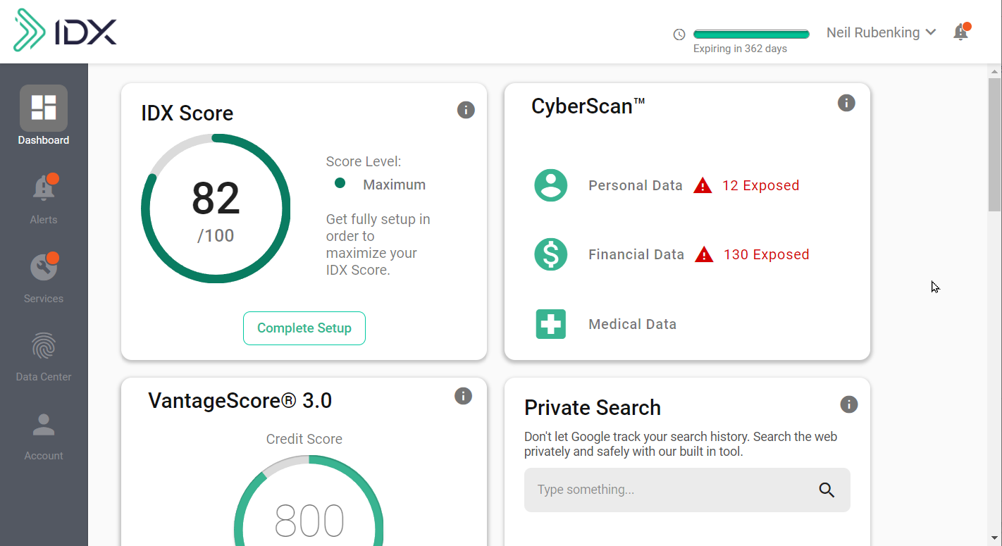Screen dimensions: 1002x546
Task: Open the Data Center fingerprint icon
Action: (x=44, y=346)
